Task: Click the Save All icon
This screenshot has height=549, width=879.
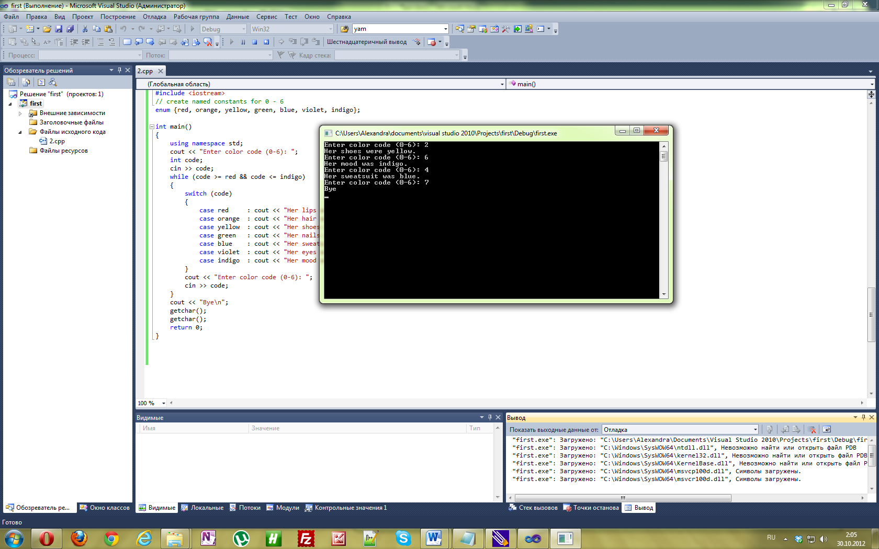Action: point(70,29)
